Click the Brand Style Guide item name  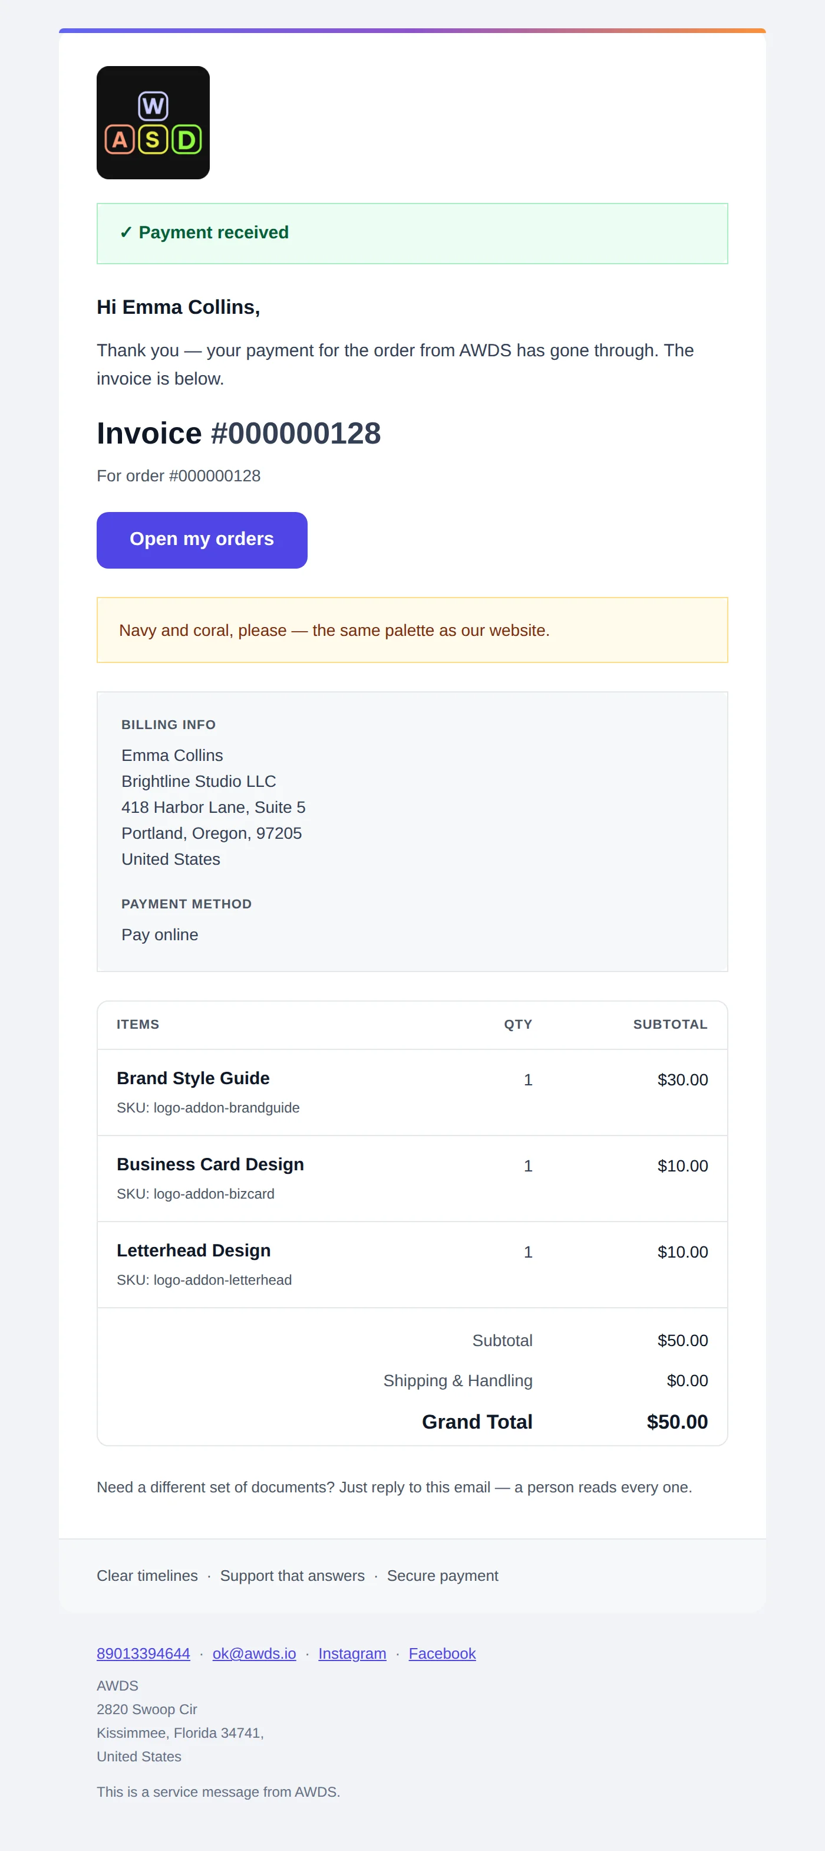tap(193, 1078)
